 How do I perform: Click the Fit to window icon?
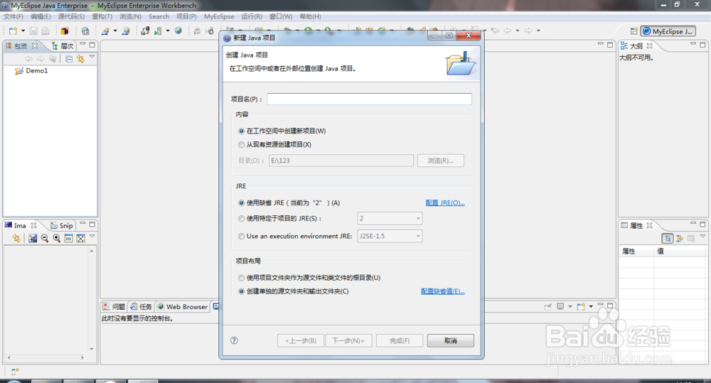[x=81, y=238]
